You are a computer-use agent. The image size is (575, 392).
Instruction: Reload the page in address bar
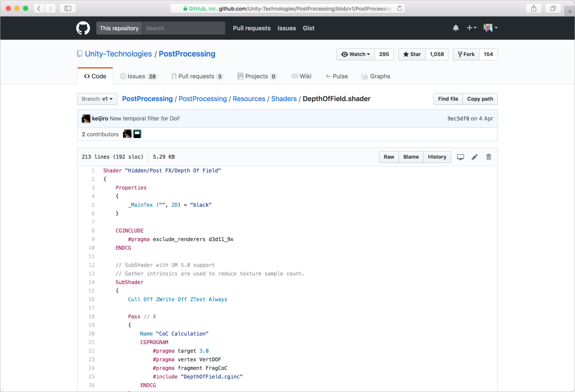tap(400, 8)
